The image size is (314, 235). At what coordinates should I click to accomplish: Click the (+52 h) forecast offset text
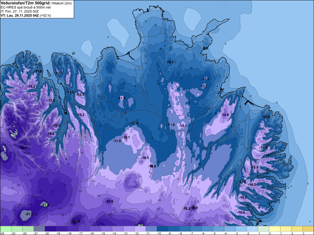pyautogui.click(x=45, y=15)
